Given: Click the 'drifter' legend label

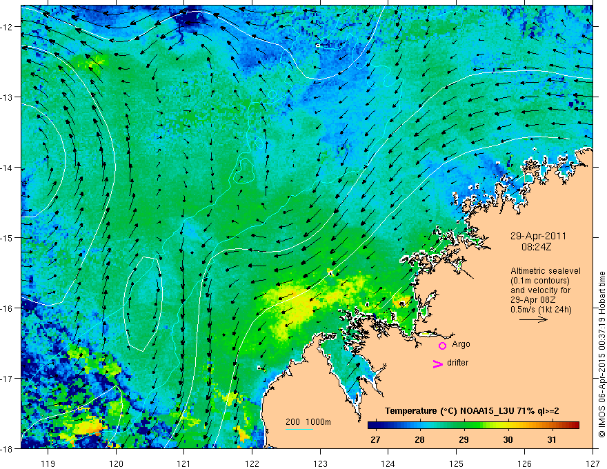Looking at the screenshot, I should click(457, 363).
